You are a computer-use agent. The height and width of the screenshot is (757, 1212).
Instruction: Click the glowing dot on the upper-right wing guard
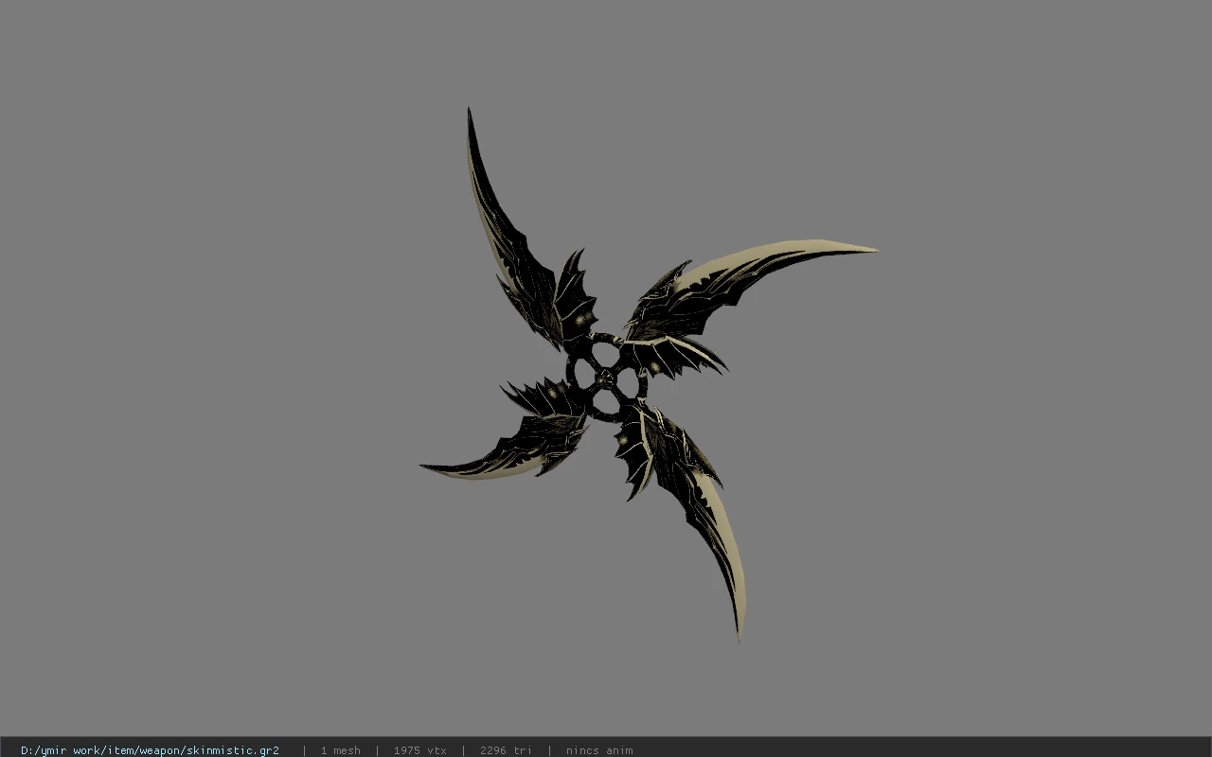click(654, 366)
